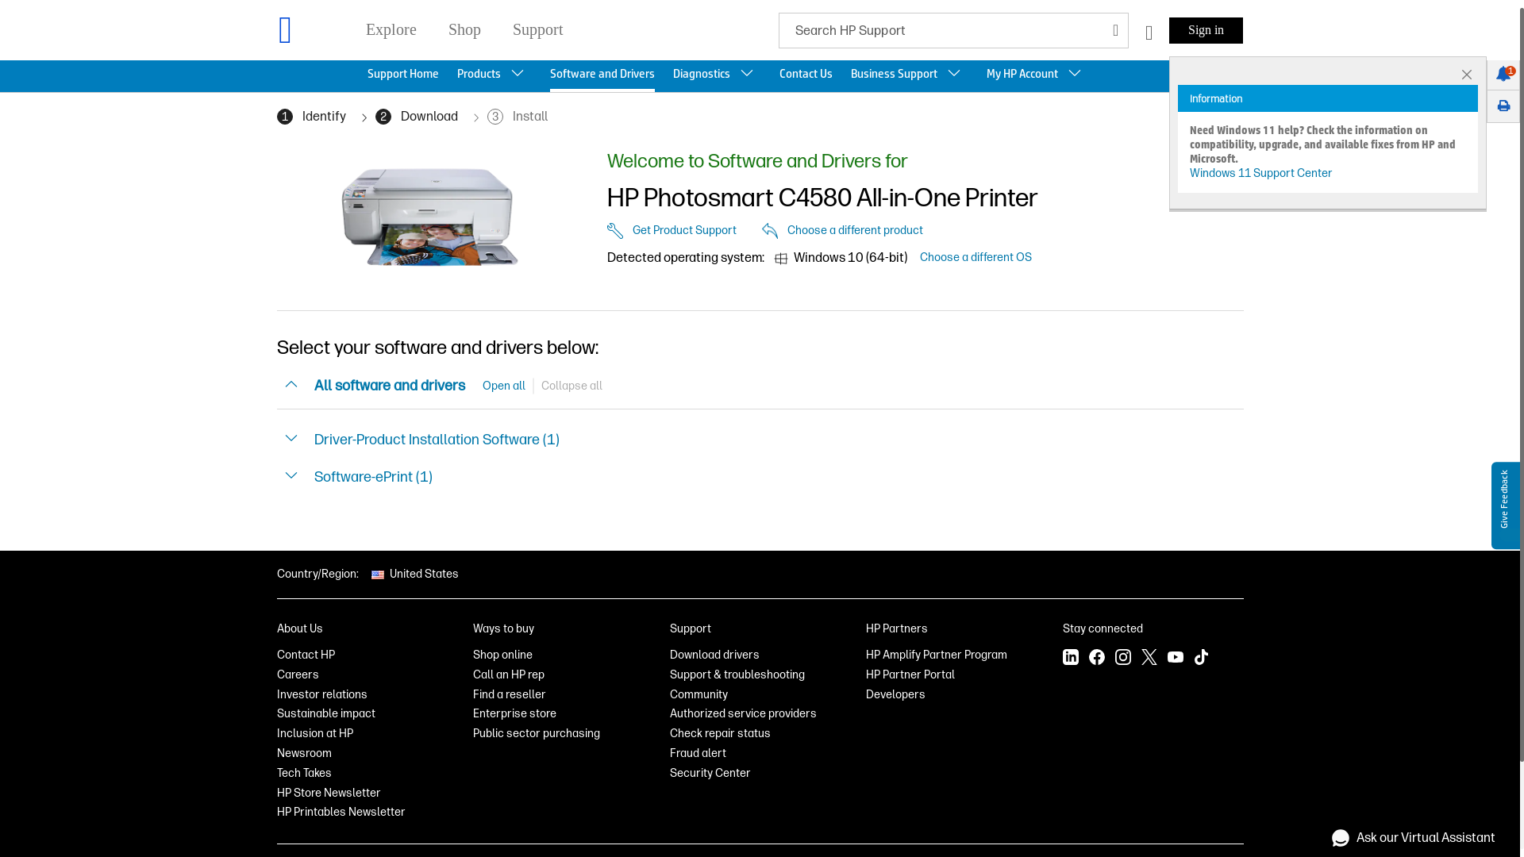Close the Information notification panel
Viewport: 1524px width, 857px height.
(1467, 75)
